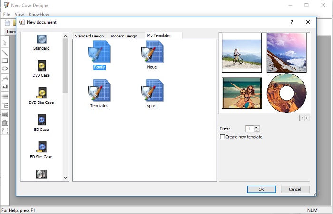Open the KnowHow menu
The height and width of the screenshot is (214, 333).
[39, 14]
